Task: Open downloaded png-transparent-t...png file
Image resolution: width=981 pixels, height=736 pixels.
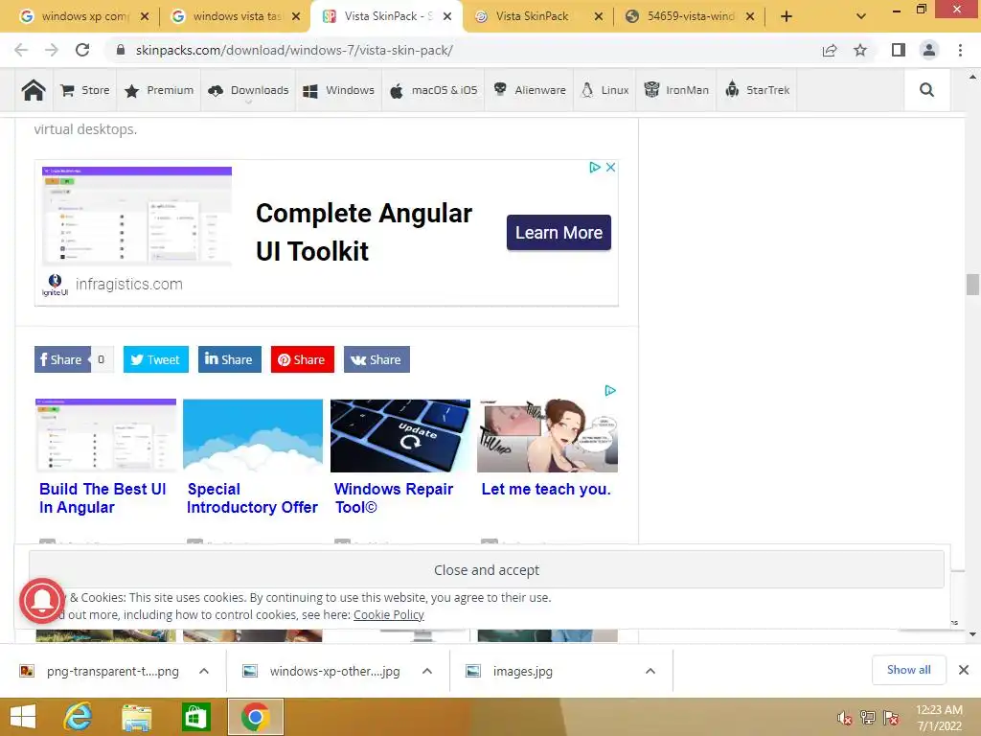Action: point(100,671)
